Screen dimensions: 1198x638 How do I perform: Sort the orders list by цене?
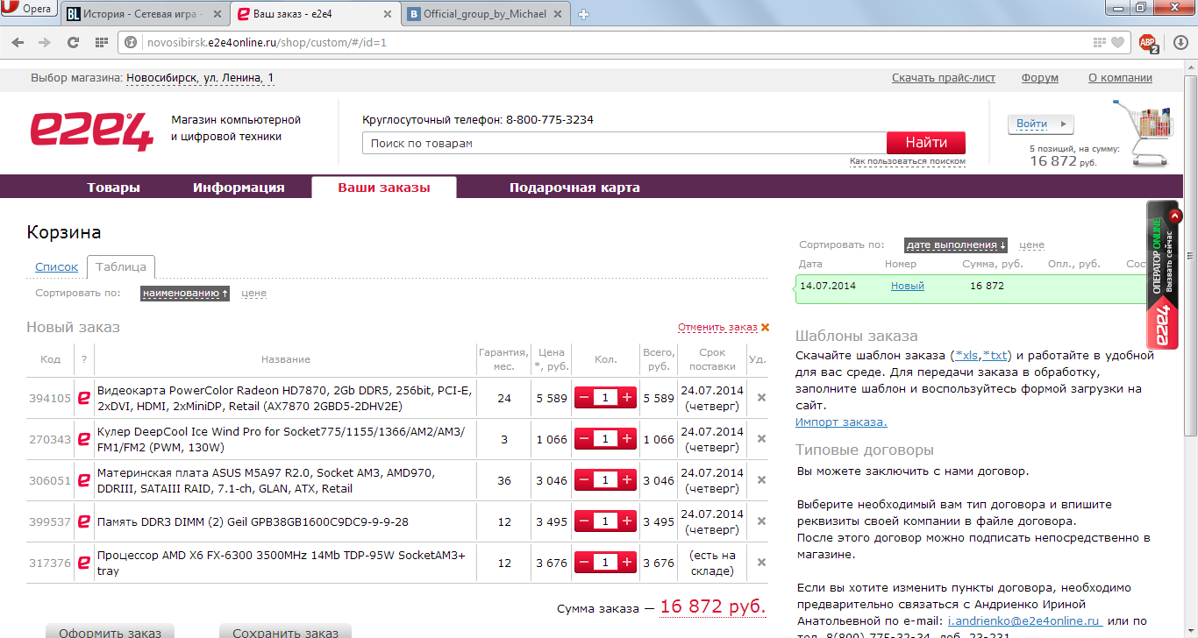pyautogui.click(x=1032, y=245)
